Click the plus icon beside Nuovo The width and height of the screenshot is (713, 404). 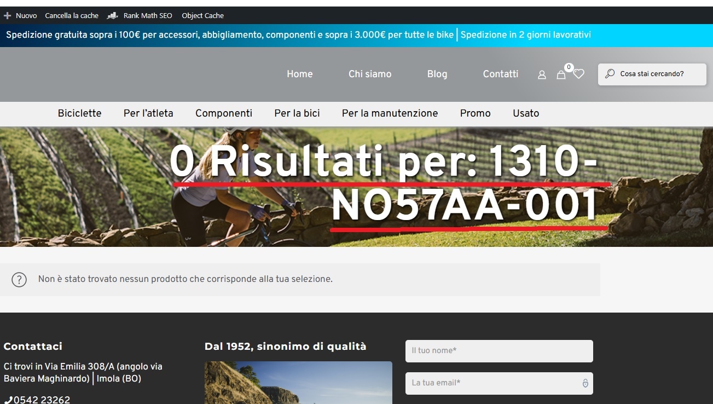pos(8,16)
